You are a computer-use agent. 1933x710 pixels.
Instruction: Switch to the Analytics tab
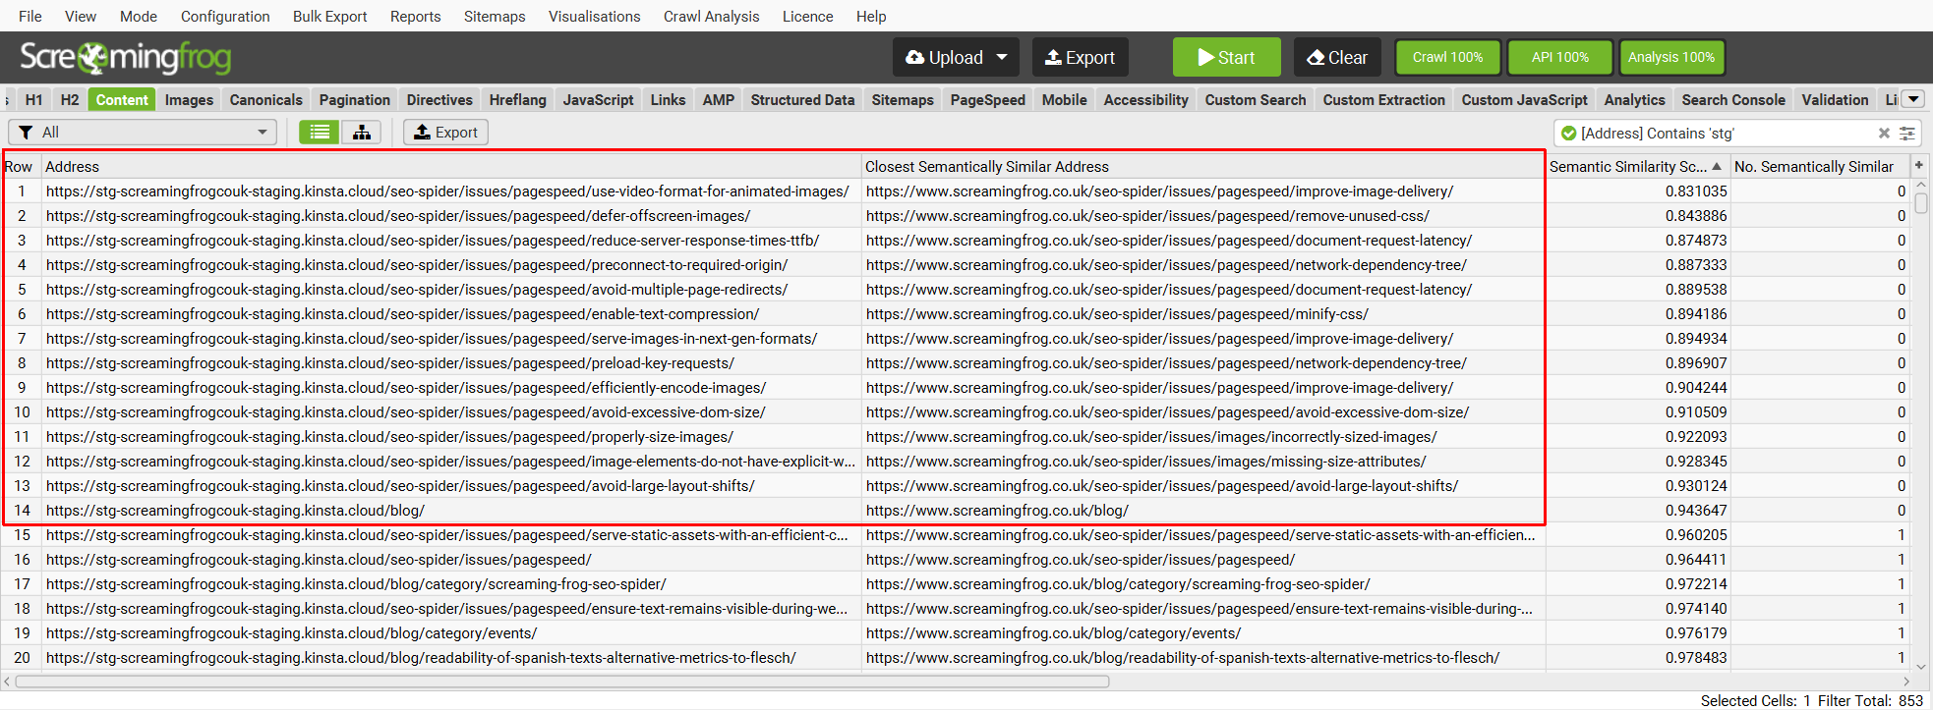[x=1634, y=99]
